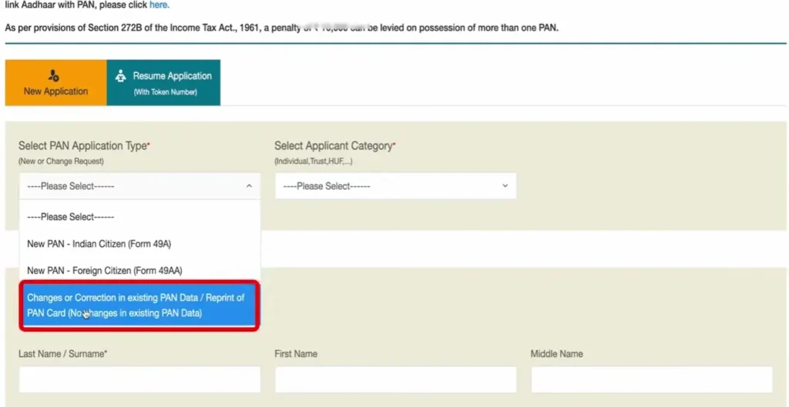The image size is (789, 407).
Task: Focus the First Name text box
Action: pos(394,379)
